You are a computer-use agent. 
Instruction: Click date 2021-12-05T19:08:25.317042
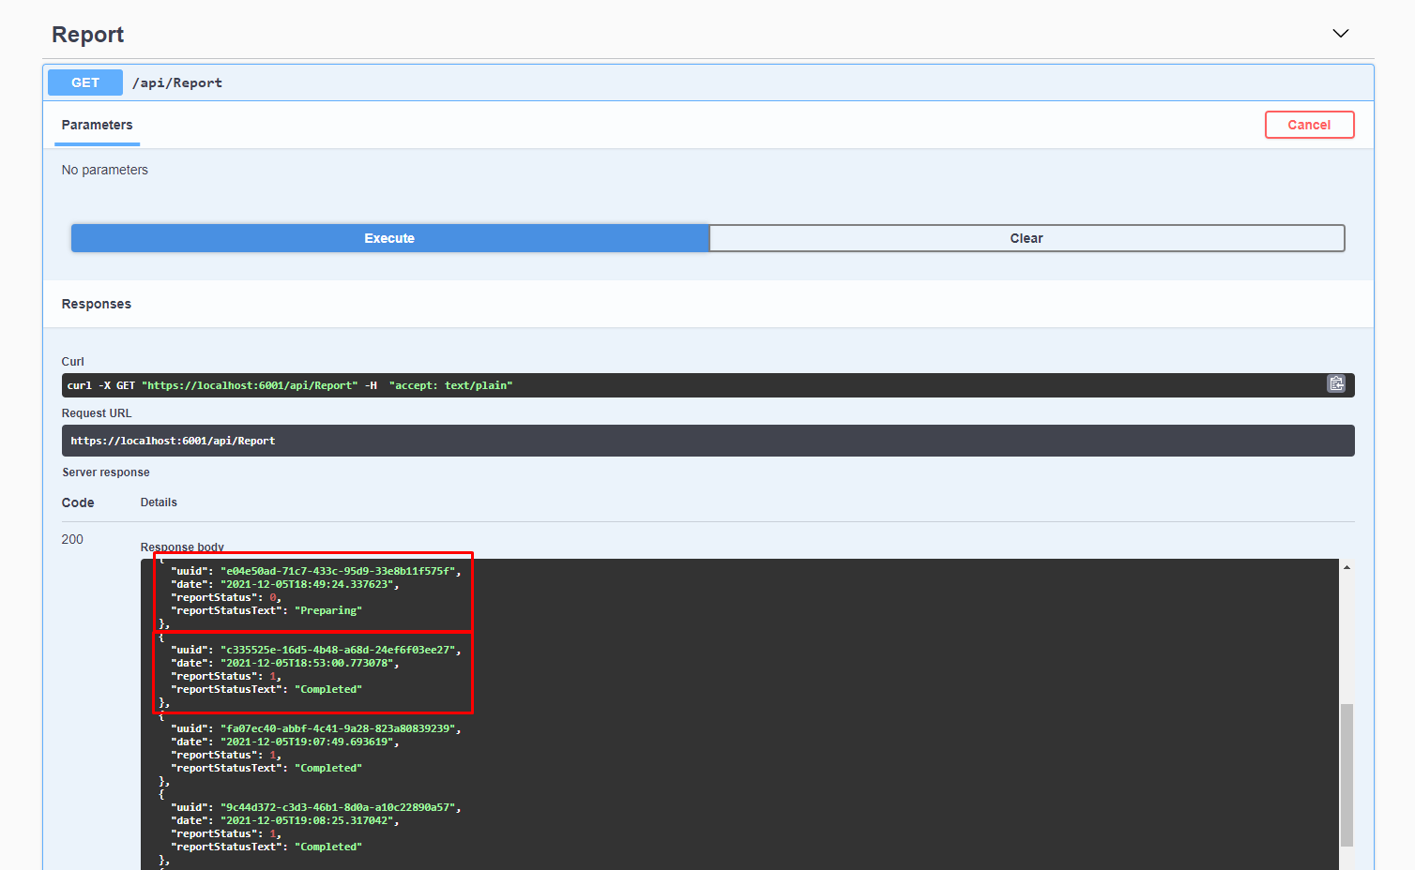click(307, 820)
